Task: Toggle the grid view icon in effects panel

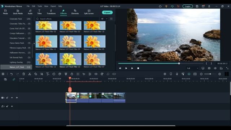Action: (111, 19)
